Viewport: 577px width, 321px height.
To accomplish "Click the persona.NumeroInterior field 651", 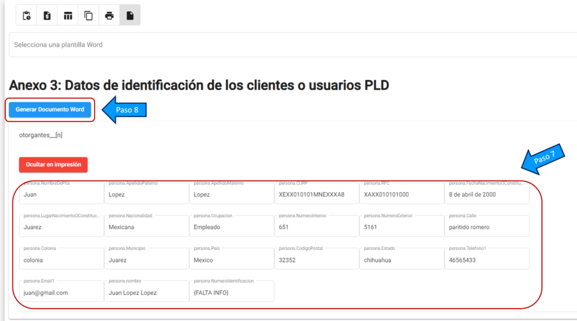I will (317, 226).
